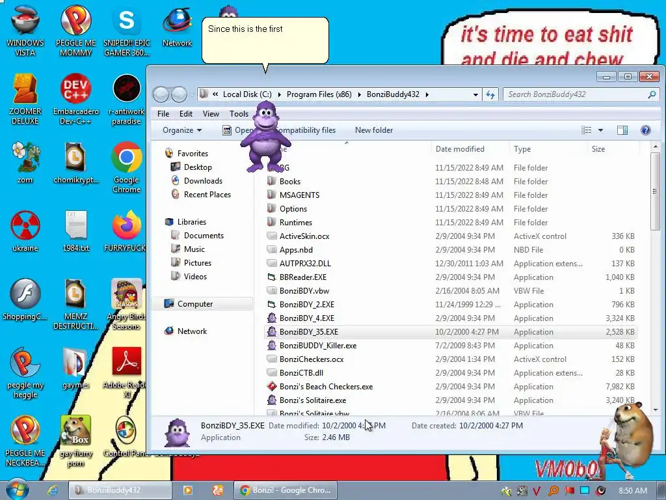Click the Explorer Back navigation button
666x500 pixels.
point(161,94)
